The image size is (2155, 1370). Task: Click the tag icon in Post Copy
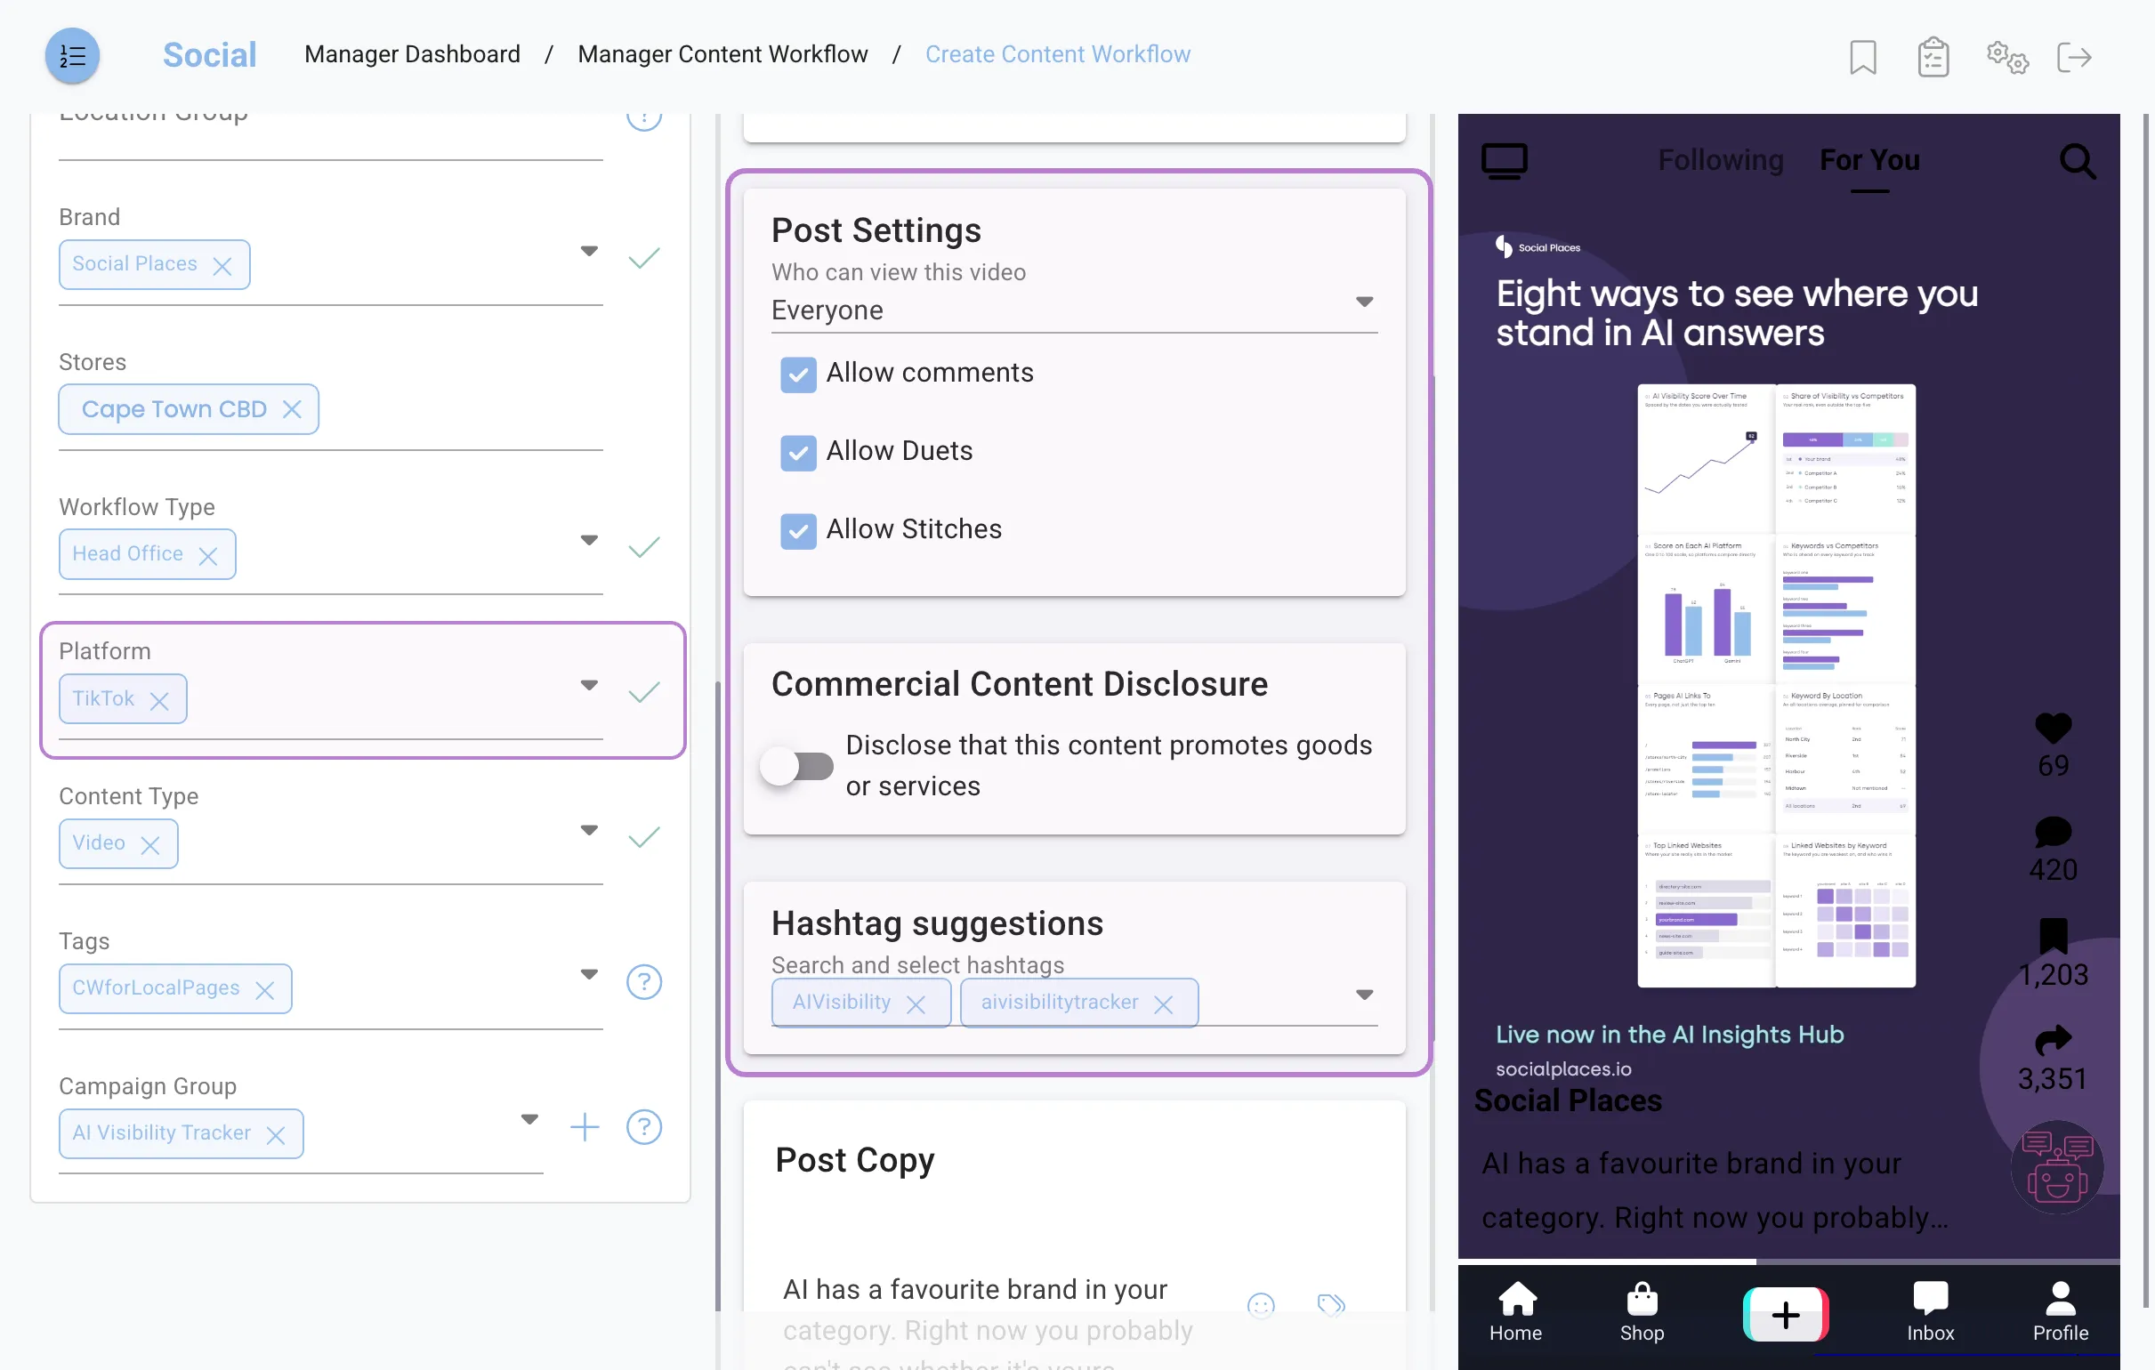coord(1331,1305)
